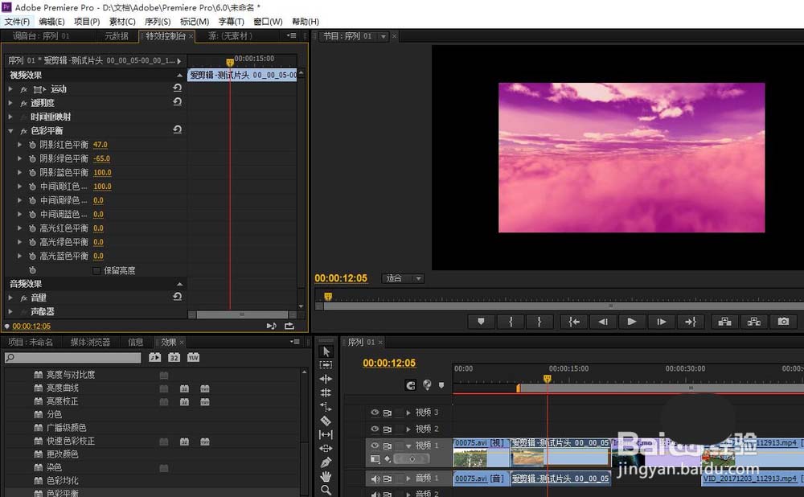Toggle stopwatch for 阴影红色平衡
This screenshot has height=497, width=804.
tap(33, 145)
